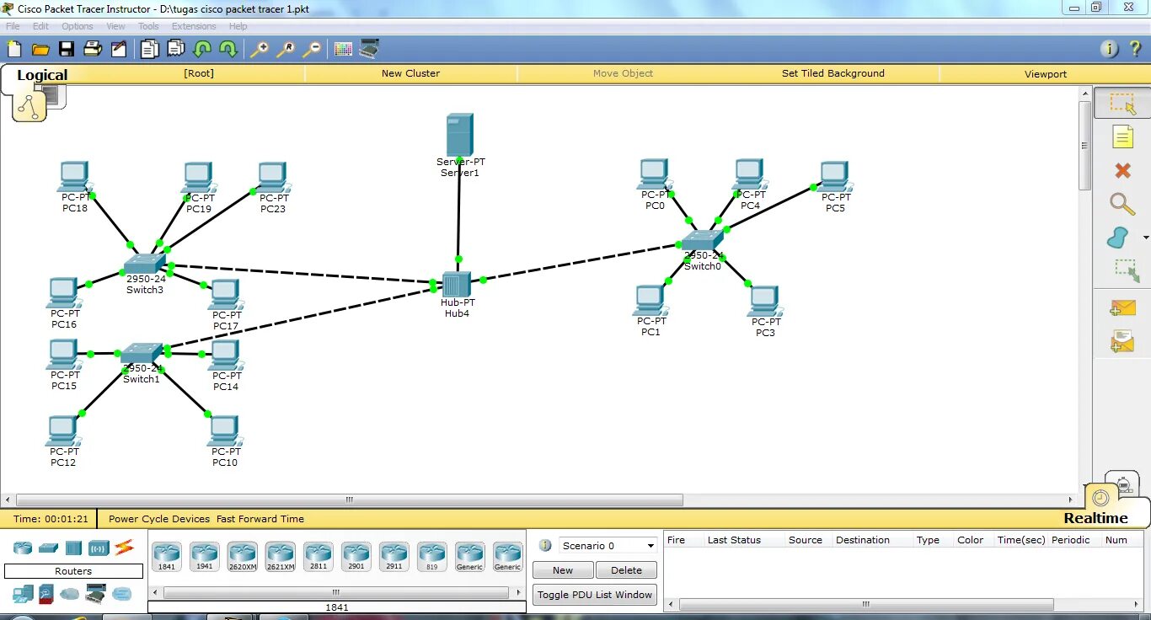The height and width of the screenshot is (620, 1151).
Task: Click the Delete scenario button
Action: click(626, 570)
